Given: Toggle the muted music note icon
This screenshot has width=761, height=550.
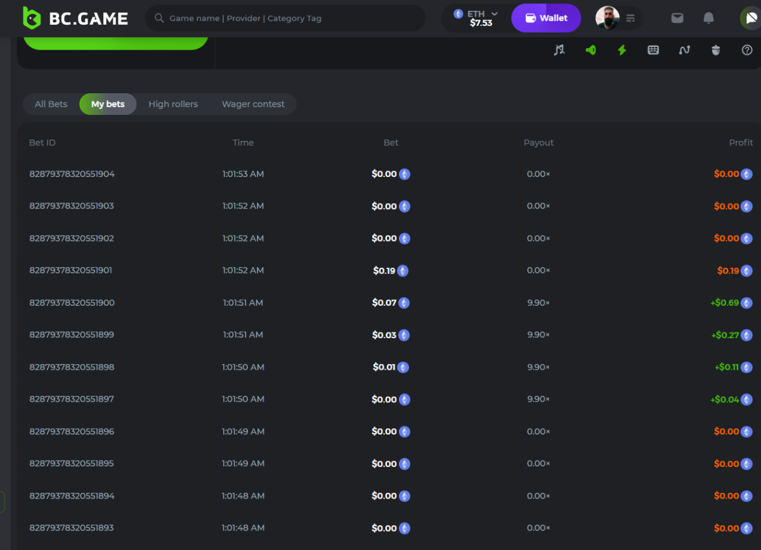Looking at the screenshot, I should [x=559, y=50].
